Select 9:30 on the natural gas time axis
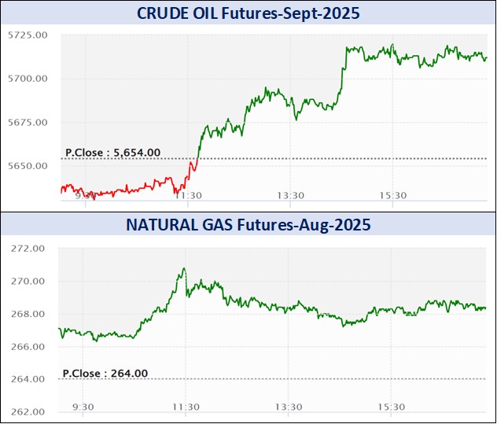This screenshot has height=424, width=497. click(x=83, y=407)
